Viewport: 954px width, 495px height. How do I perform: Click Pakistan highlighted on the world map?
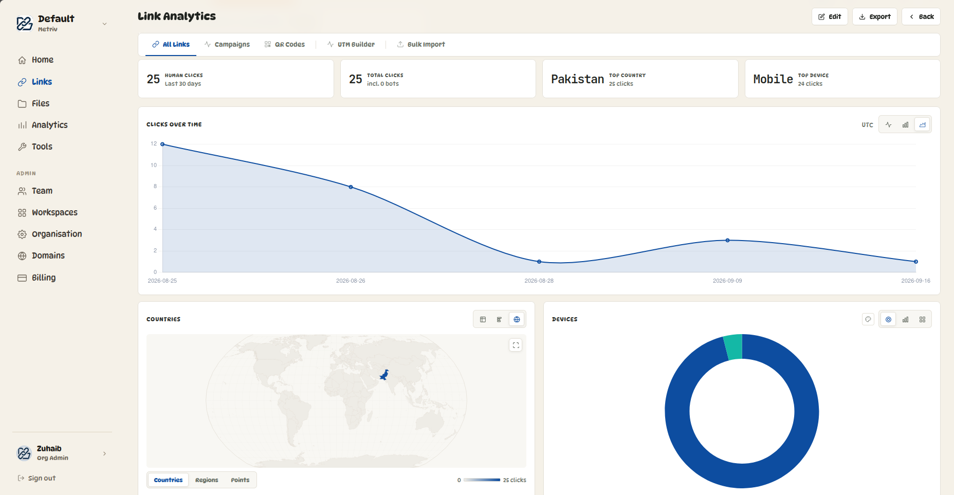(383, 375)
